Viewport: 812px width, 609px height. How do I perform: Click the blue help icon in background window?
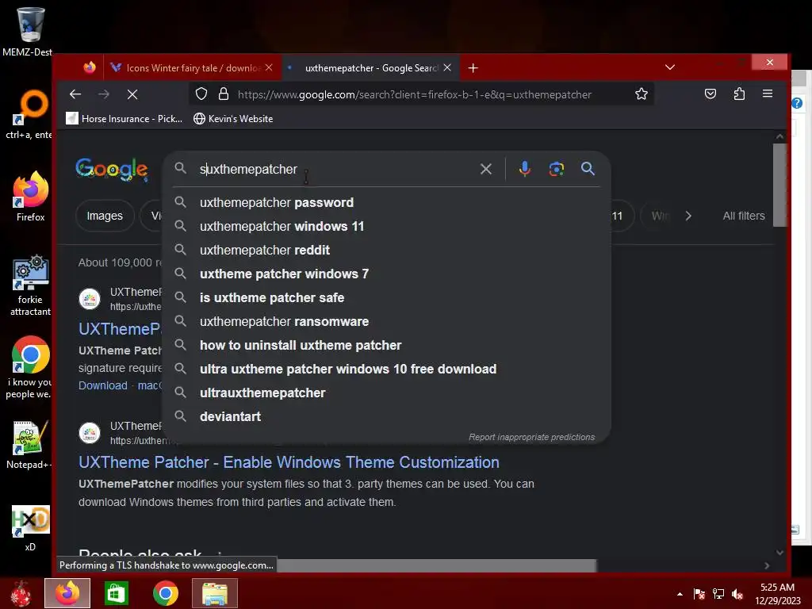tap(798, 103)
